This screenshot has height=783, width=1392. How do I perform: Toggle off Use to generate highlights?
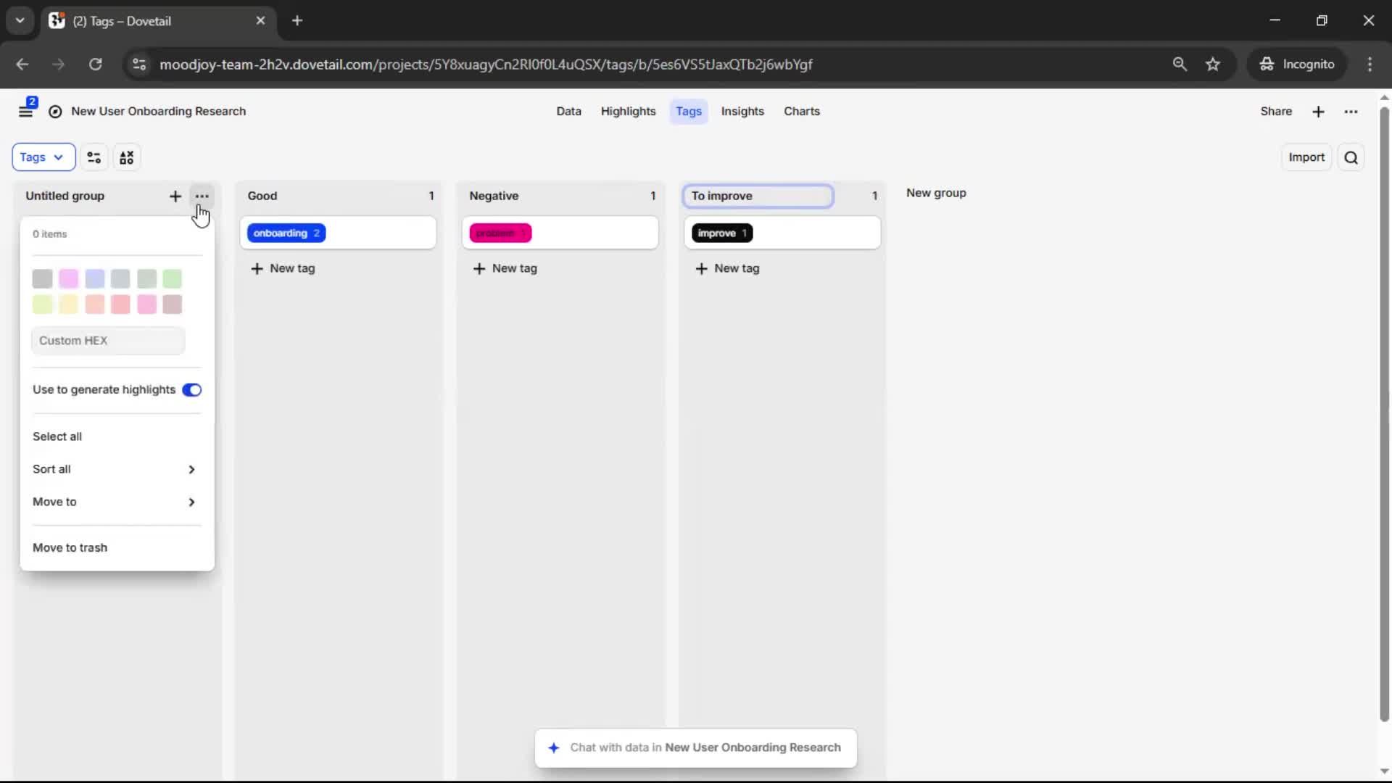tap(192, 390)
